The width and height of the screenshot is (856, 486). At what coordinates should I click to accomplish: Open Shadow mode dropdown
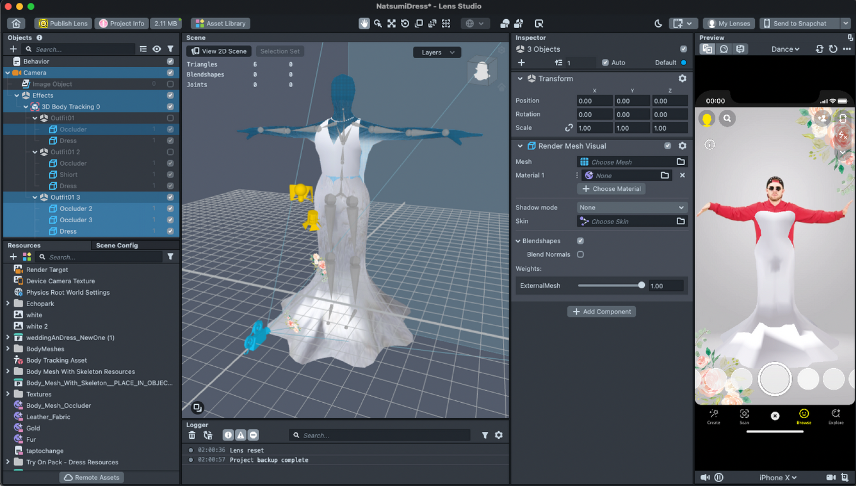point(632,208)
